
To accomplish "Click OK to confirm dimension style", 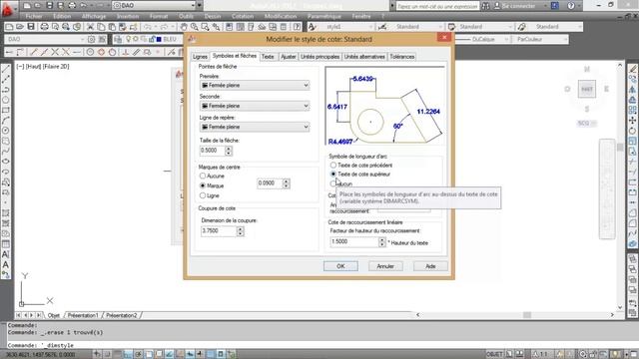I will [x=340, y=266].
